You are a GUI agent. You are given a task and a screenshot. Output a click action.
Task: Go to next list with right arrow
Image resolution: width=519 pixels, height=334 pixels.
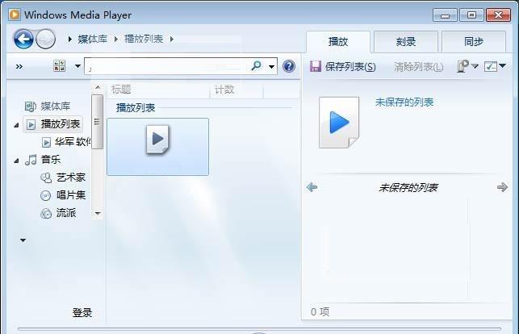click(502, 187)
